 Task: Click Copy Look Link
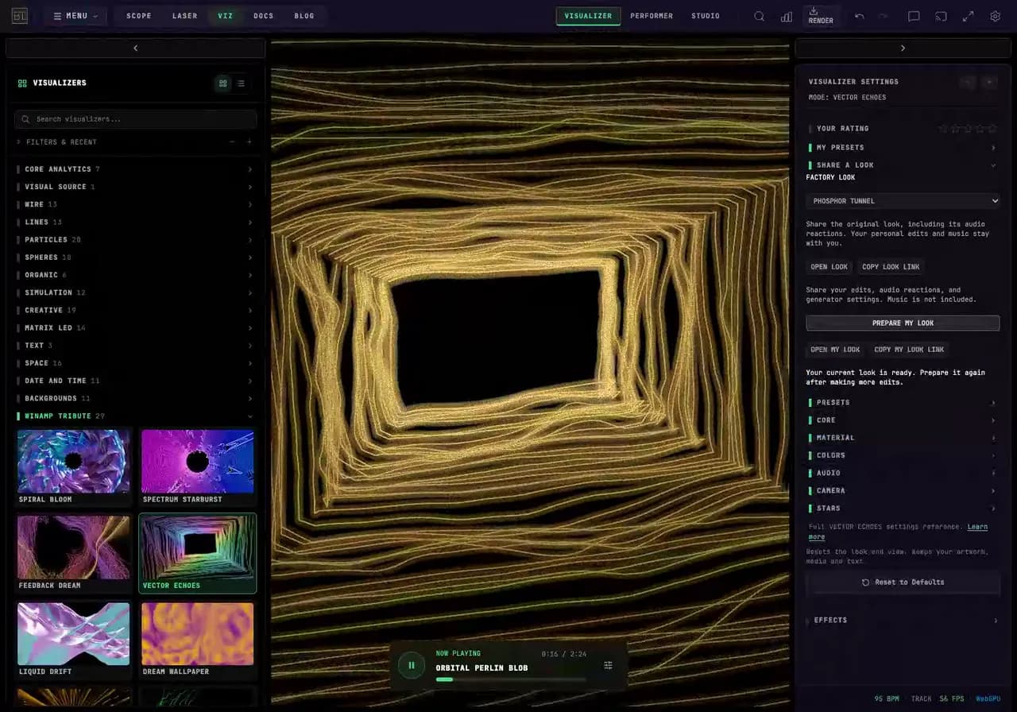891,267
